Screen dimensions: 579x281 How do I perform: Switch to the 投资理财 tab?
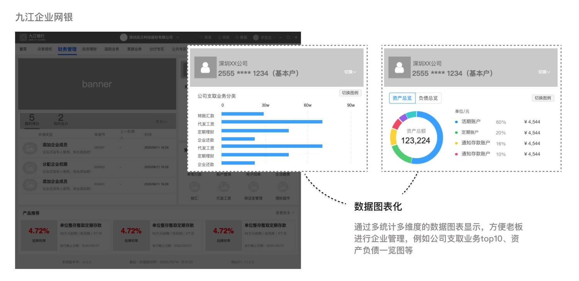tap(89, 49)
